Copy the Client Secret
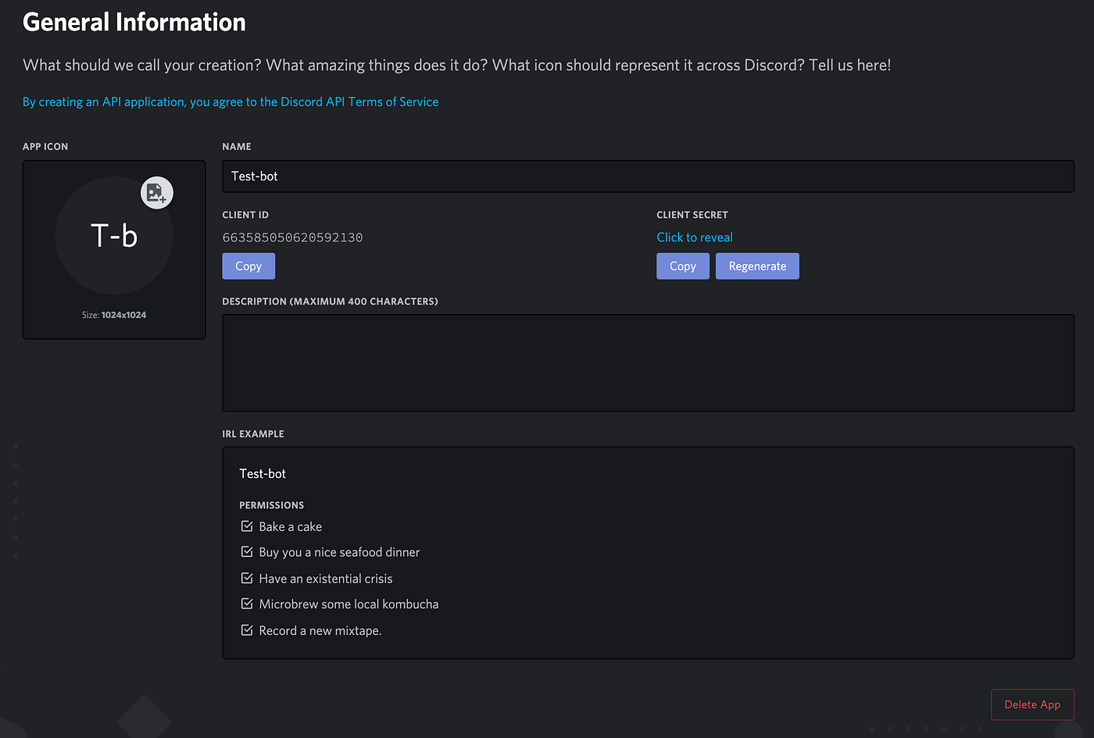1094x738 pixels. pyautogui.click(x=682, y=266)
